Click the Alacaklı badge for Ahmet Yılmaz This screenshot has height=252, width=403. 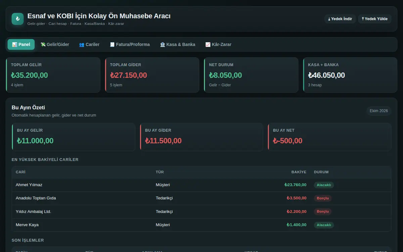[x=324, y=185]
